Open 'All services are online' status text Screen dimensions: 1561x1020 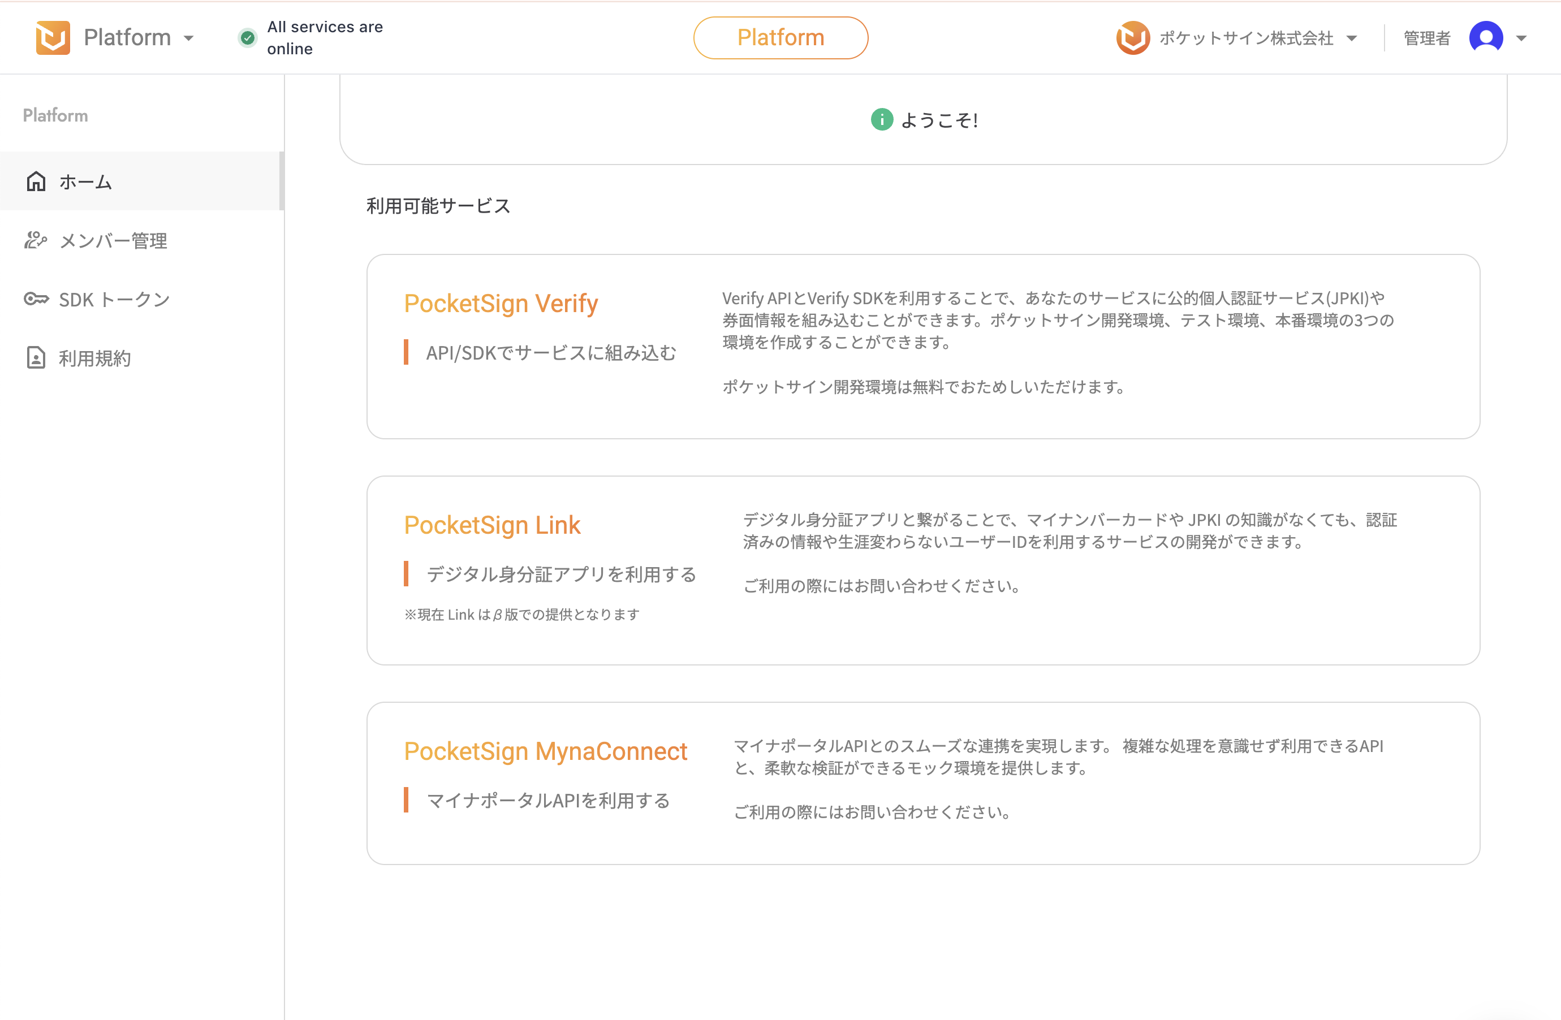click(325, 38)
